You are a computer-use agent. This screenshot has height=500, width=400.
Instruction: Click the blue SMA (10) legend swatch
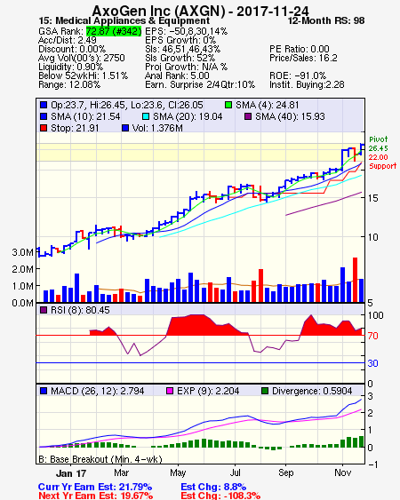[44, 116]
